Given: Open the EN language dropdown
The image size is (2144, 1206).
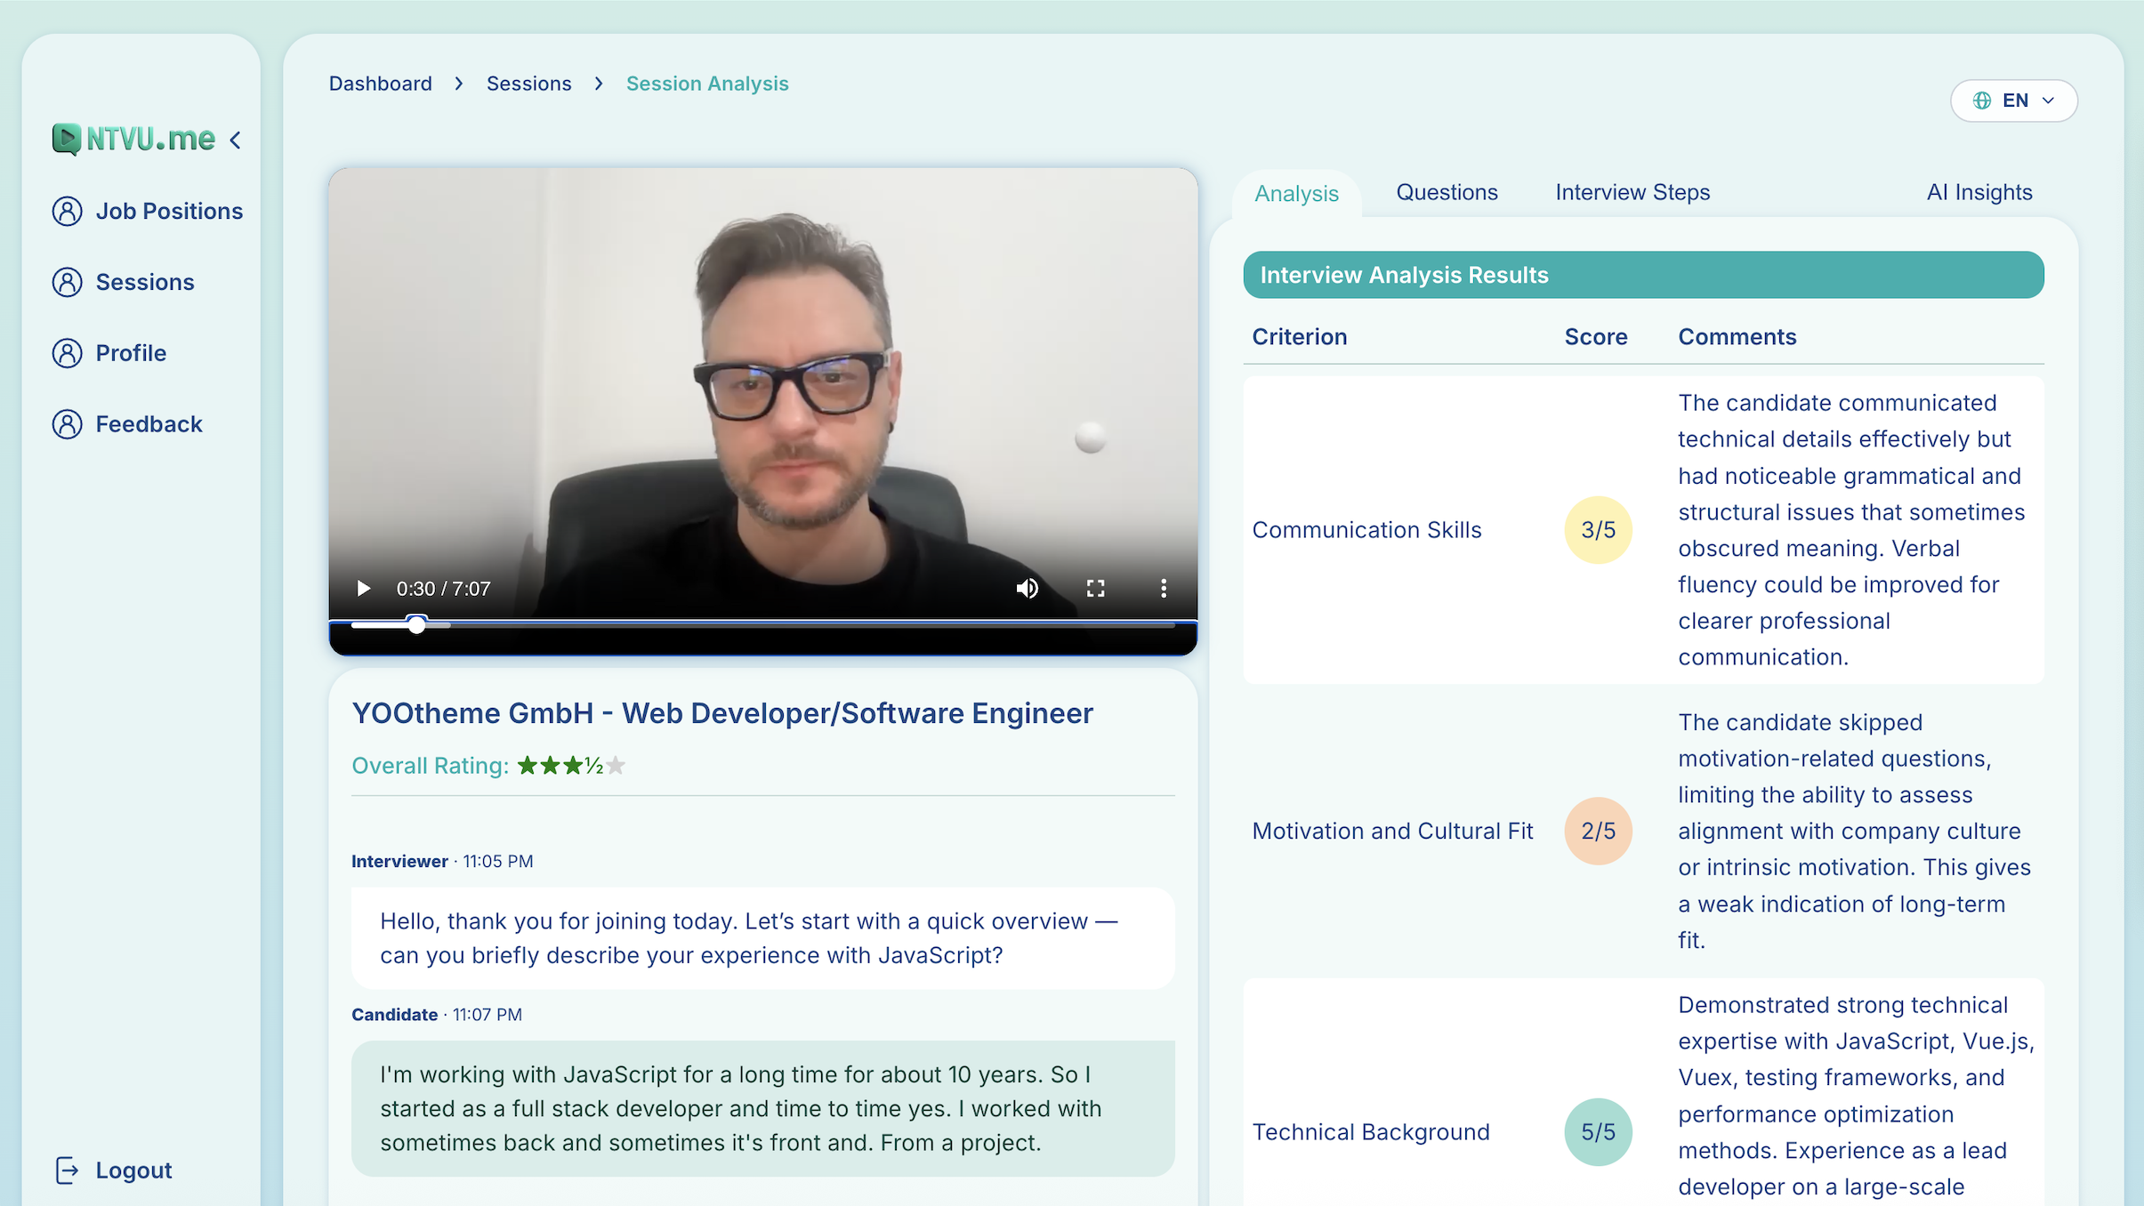Looking at the screenshot, I should tap(2014, 100).
